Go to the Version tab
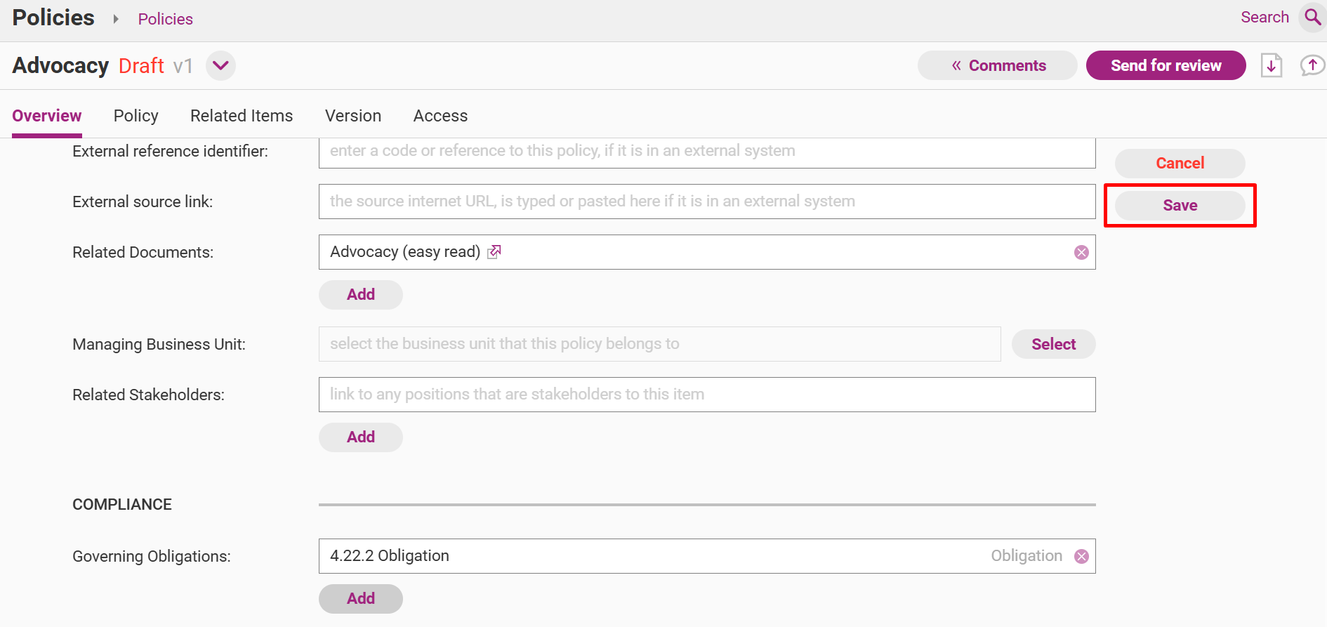The height and width of the screenshot is (627, 1327). [353, 116]
